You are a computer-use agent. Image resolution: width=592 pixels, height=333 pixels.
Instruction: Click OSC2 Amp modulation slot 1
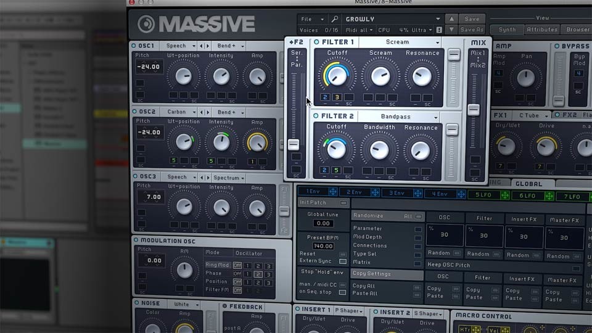pos(252,162)
